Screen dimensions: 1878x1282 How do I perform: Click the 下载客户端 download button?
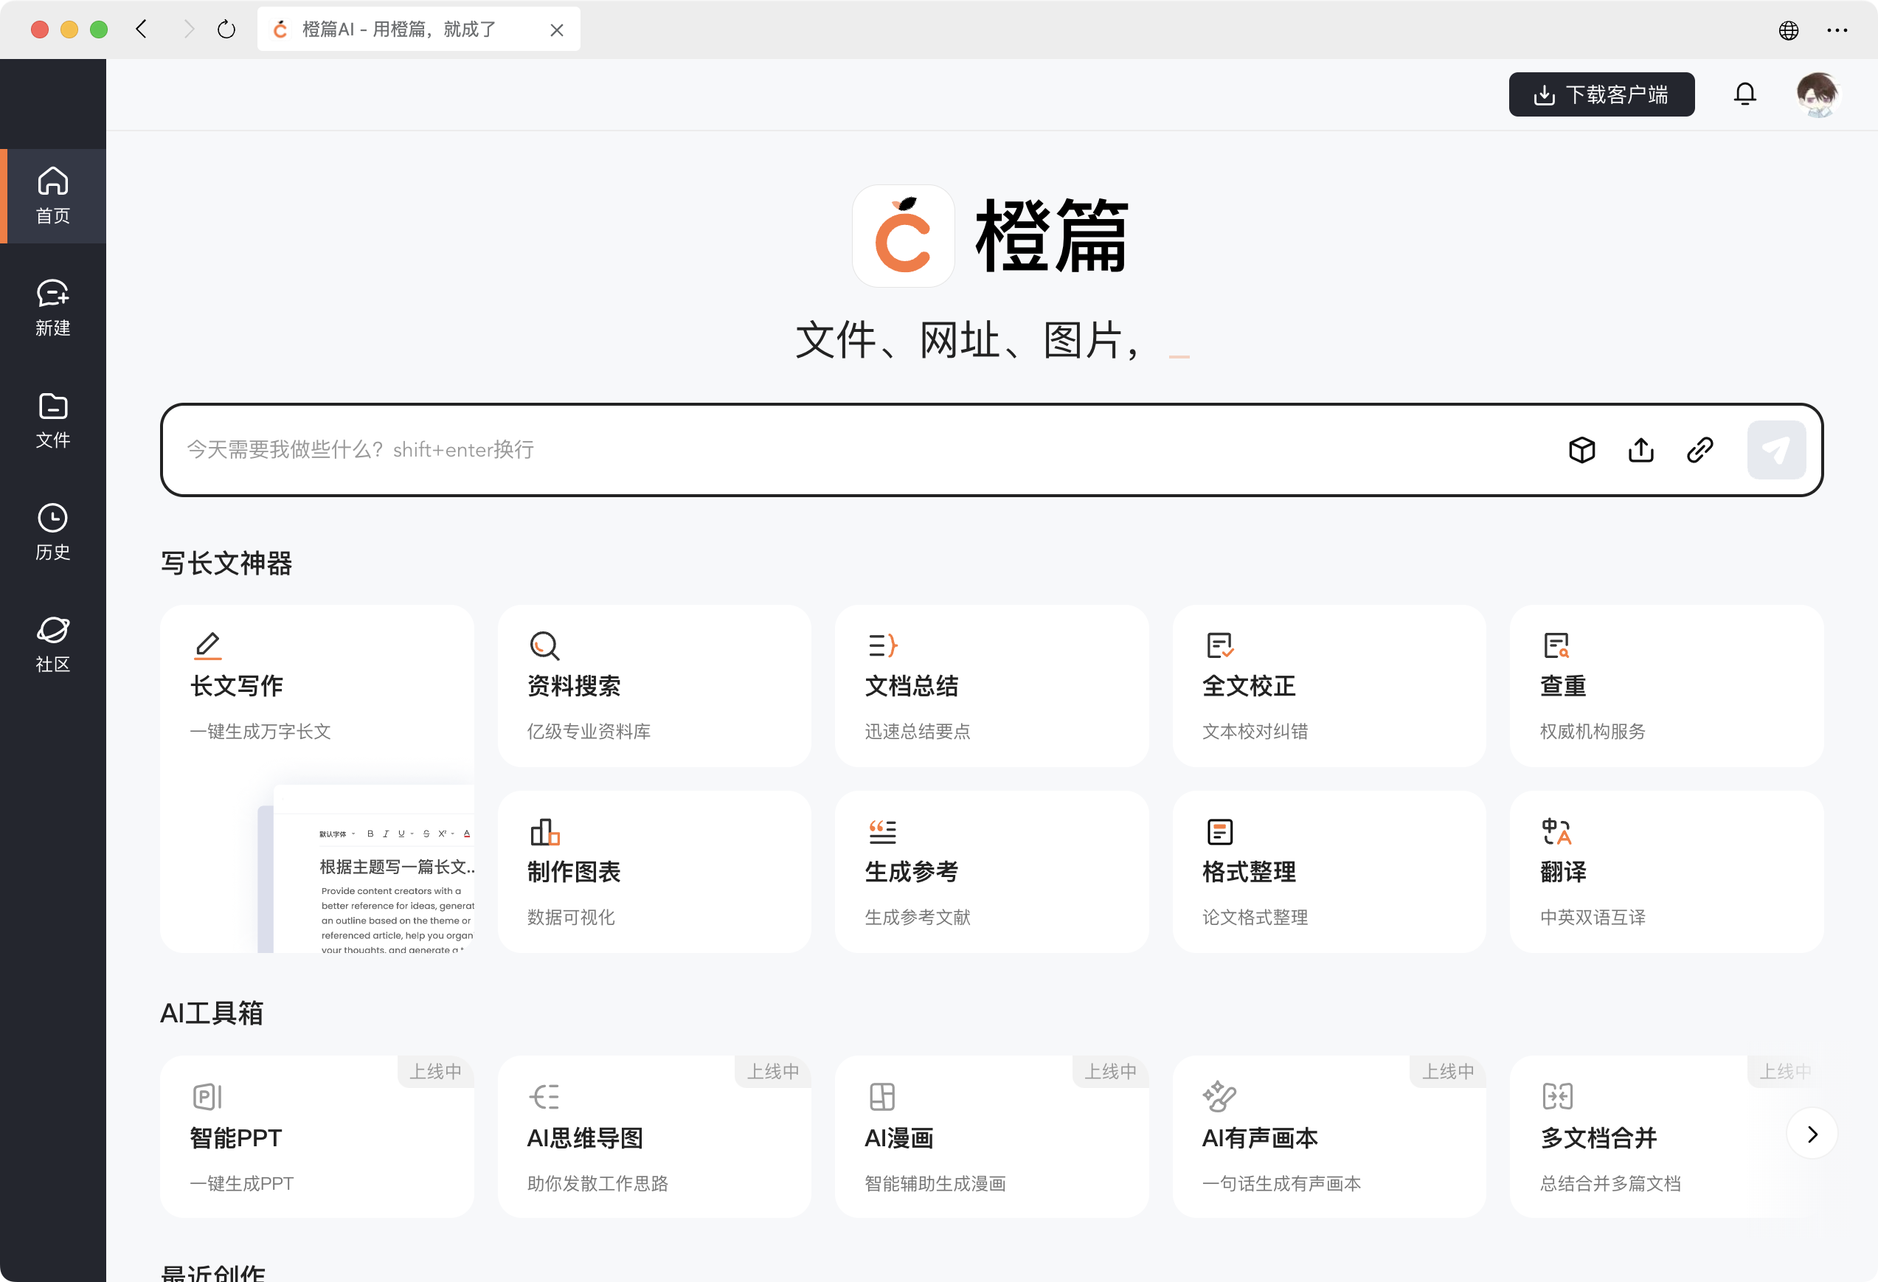[1601, 94]
